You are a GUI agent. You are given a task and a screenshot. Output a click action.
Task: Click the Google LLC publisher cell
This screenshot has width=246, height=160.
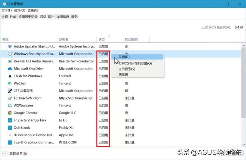tap(67, 113)
